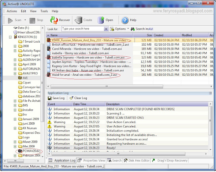Expand the Installer folder
Screen dimensions: 216x172
pyautogui.click(x=15, y=110)
